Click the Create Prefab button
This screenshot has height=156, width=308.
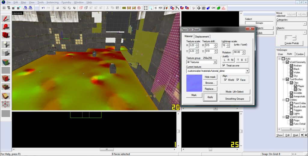pos(291,43)
